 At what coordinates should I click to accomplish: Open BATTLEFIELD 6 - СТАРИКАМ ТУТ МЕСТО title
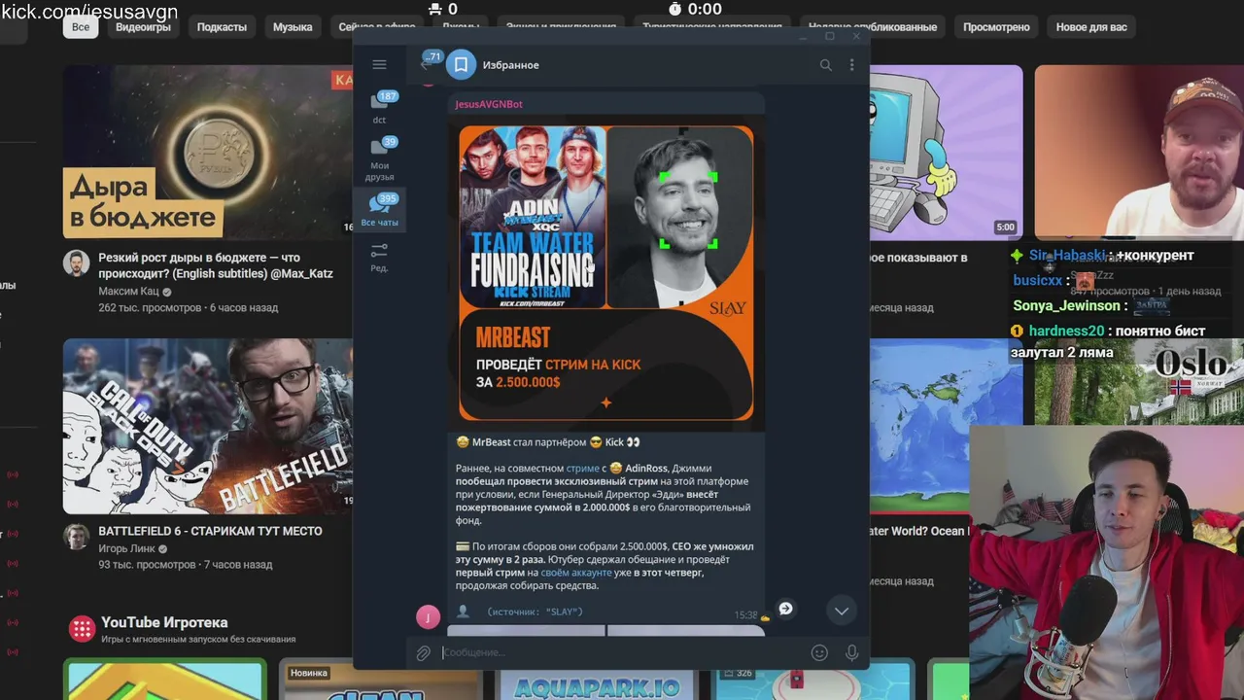[210, 531]
